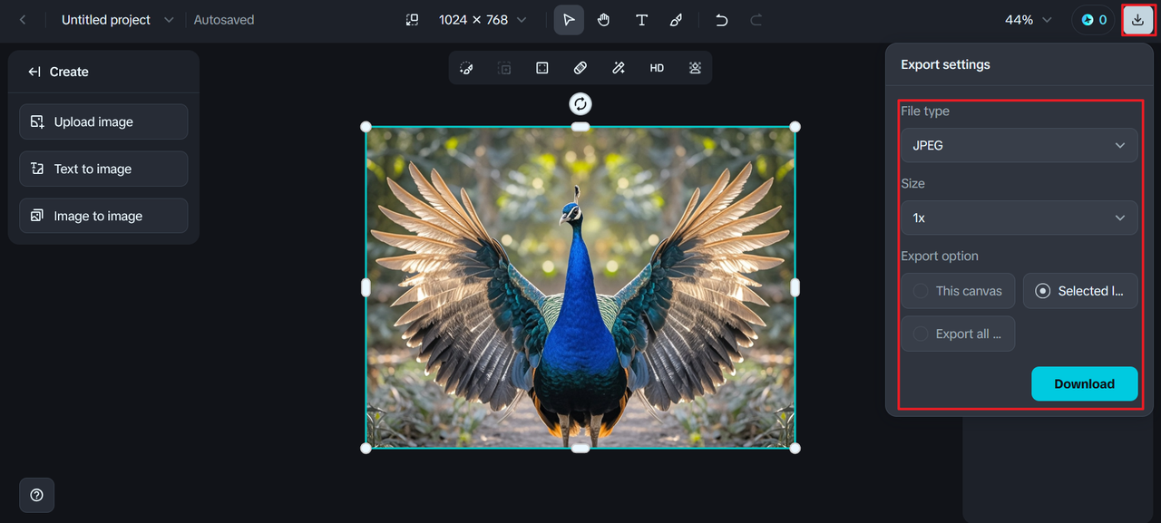This screenshot has width=1161, height=523.
Task: Select the Hand pan tool
Action: tap(604, 20)
